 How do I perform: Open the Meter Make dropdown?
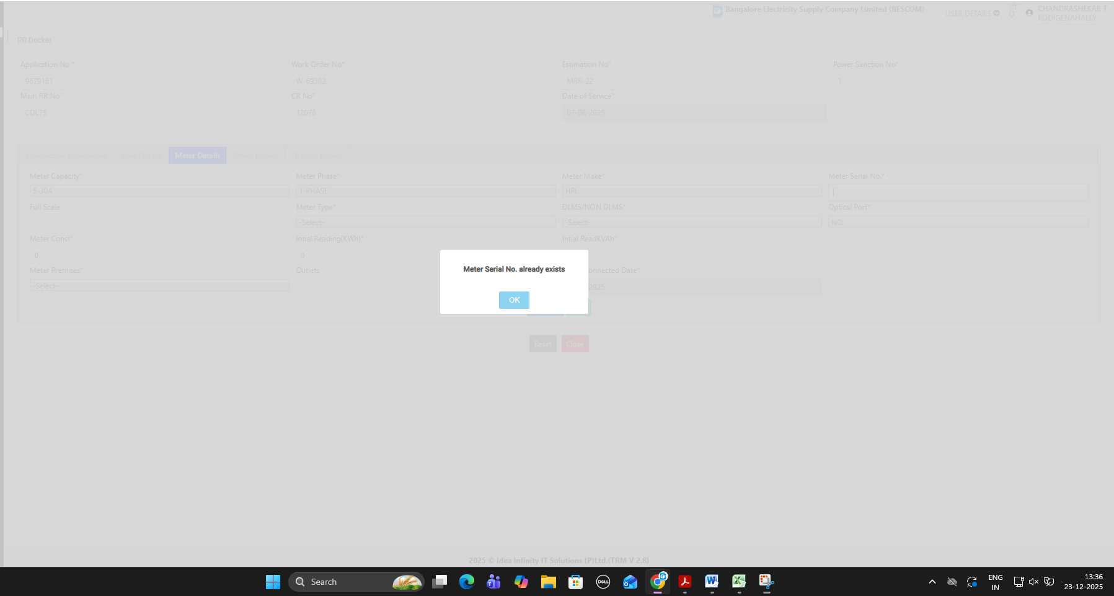click(692, 191)
